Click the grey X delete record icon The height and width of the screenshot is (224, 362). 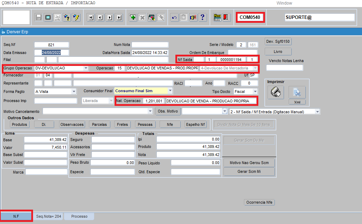pyautogui.click(x=142, y=18)
